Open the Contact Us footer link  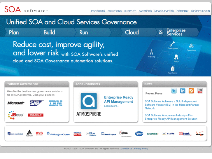tap(127, 148)
